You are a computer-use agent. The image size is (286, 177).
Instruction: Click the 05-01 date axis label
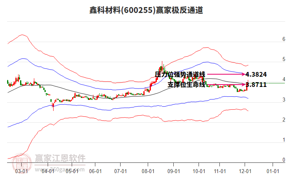point(72,171)
